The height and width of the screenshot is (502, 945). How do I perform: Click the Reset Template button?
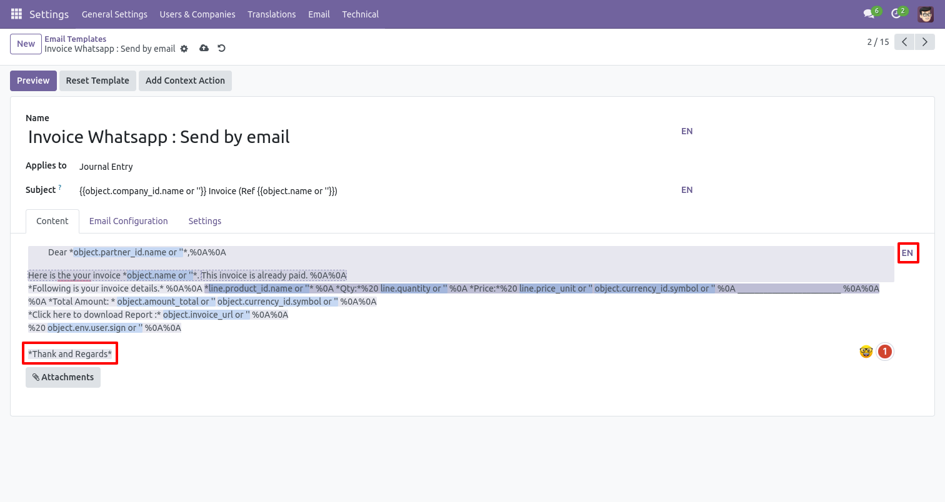click(x=97, y=81)
